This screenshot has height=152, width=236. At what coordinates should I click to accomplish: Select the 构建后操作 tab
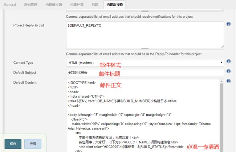(x=115, y=5)
